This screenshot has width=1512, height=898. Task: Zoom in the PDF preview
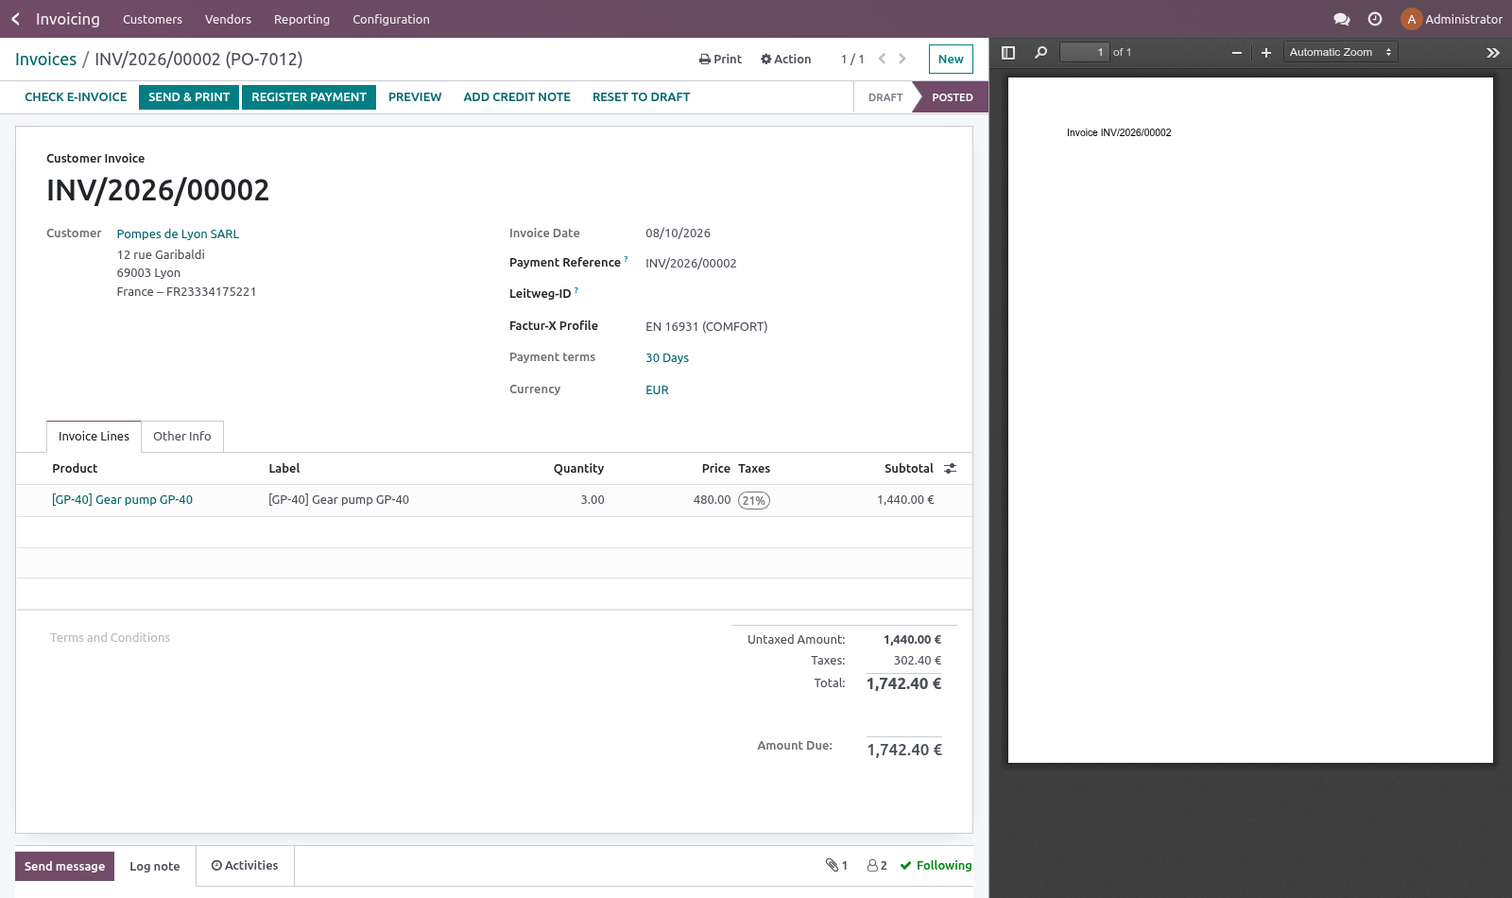click(x=1266, y=53)
